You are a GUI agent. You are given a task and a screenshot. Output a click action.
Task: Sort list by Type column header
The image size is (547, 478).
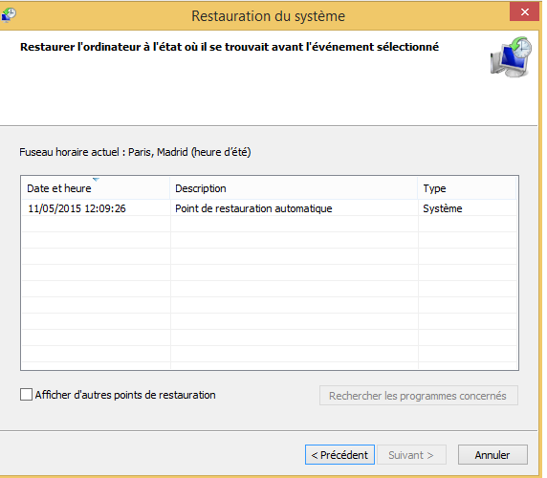[x=467, y=188]
